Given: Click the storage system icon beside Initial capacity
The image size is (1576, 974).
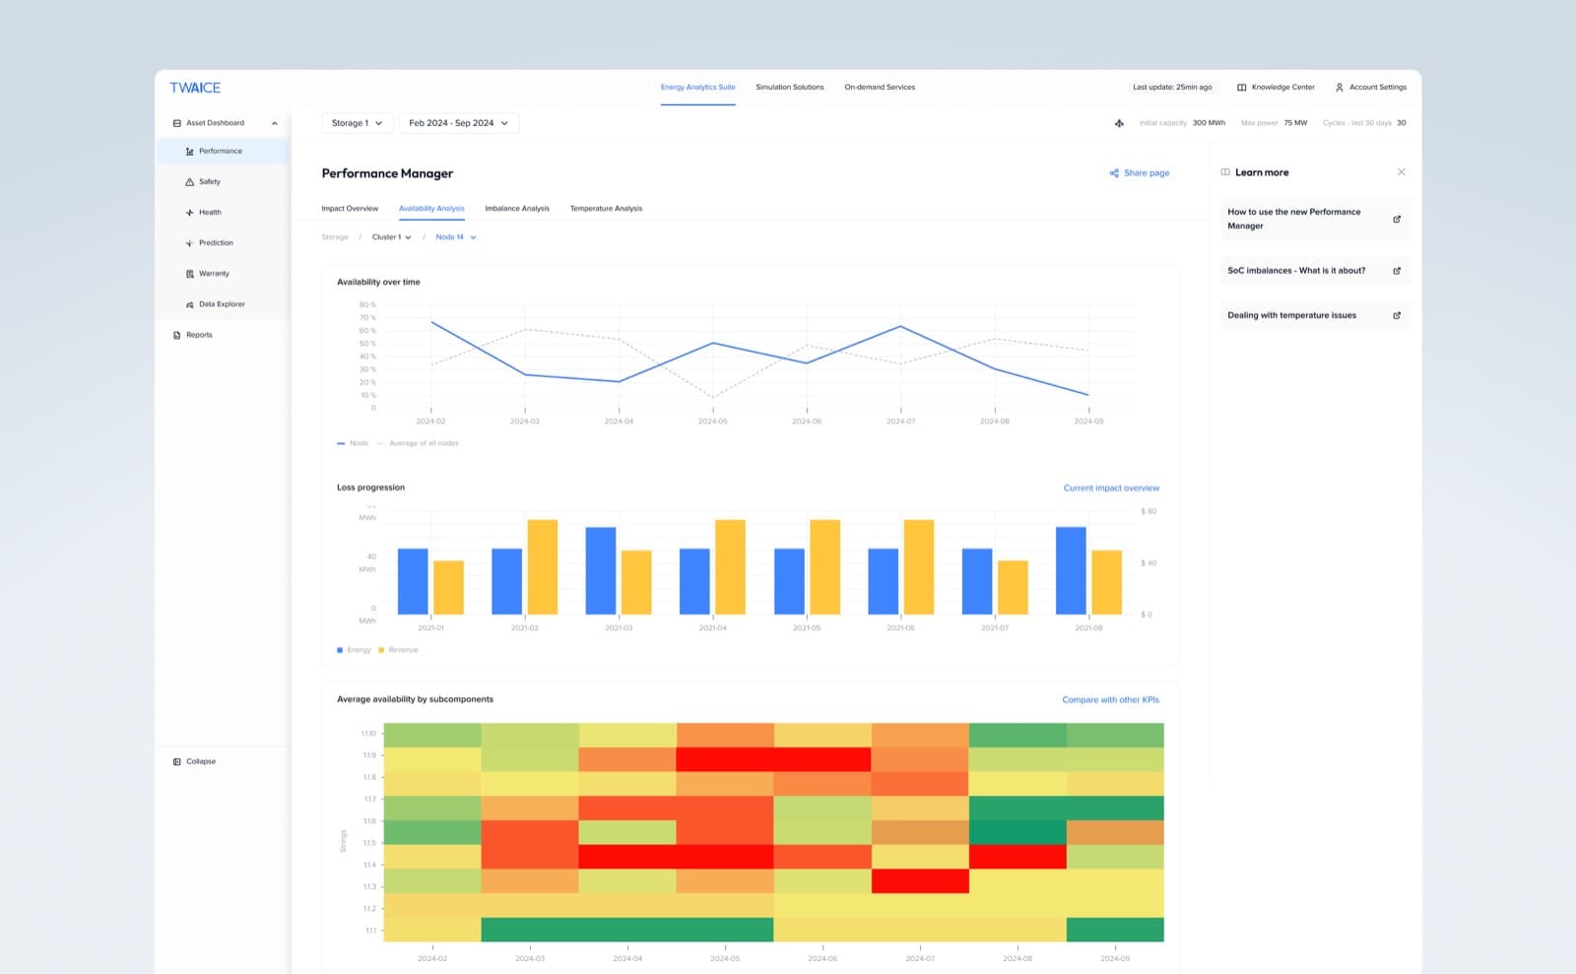Looking at the screenshot, I should click(1119, 123).
